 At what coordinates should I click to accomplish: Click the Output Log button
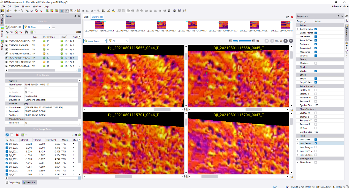[x=13, y=182]
